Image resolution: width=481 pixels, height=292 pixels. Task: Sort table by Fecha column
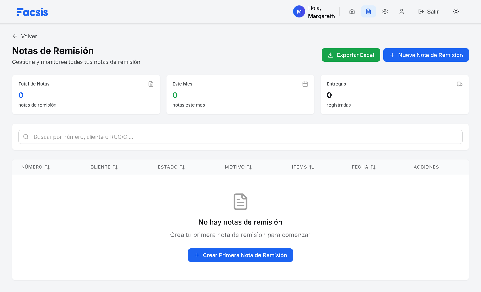point(364,167)
